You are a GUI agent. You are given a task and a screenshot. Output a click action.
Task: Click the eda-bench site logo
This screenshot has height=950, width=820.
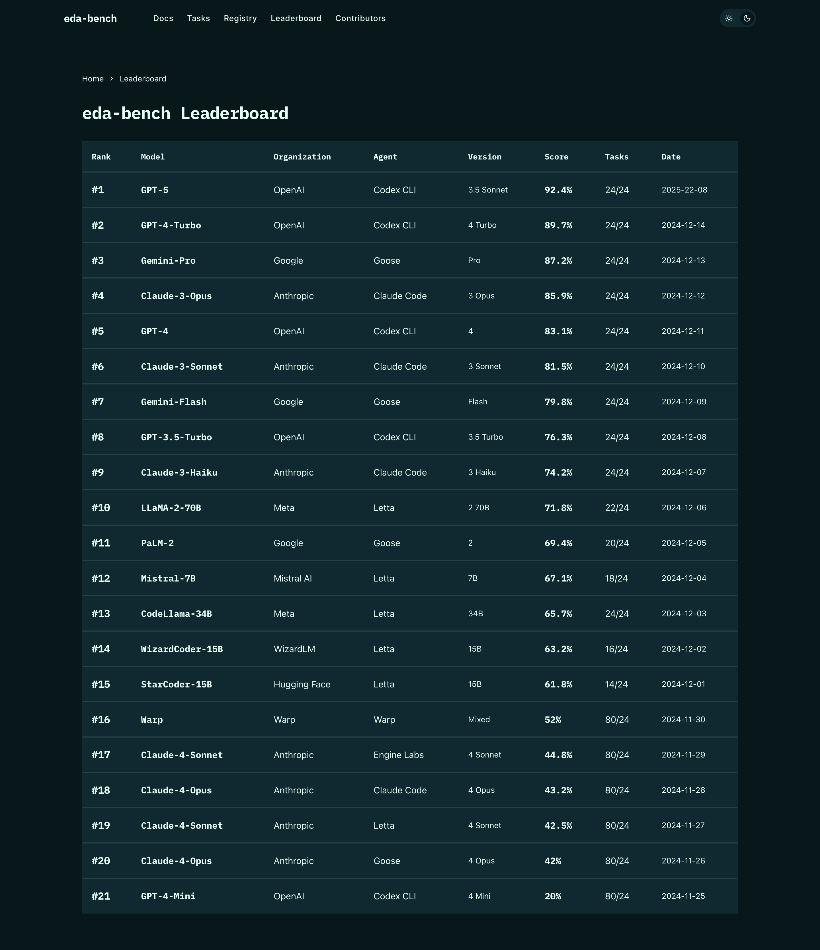[x=90, y=18]
